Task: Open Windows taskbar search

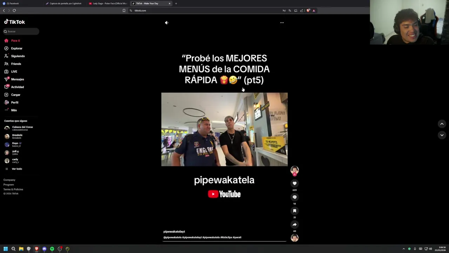Action: coord(13,249)
